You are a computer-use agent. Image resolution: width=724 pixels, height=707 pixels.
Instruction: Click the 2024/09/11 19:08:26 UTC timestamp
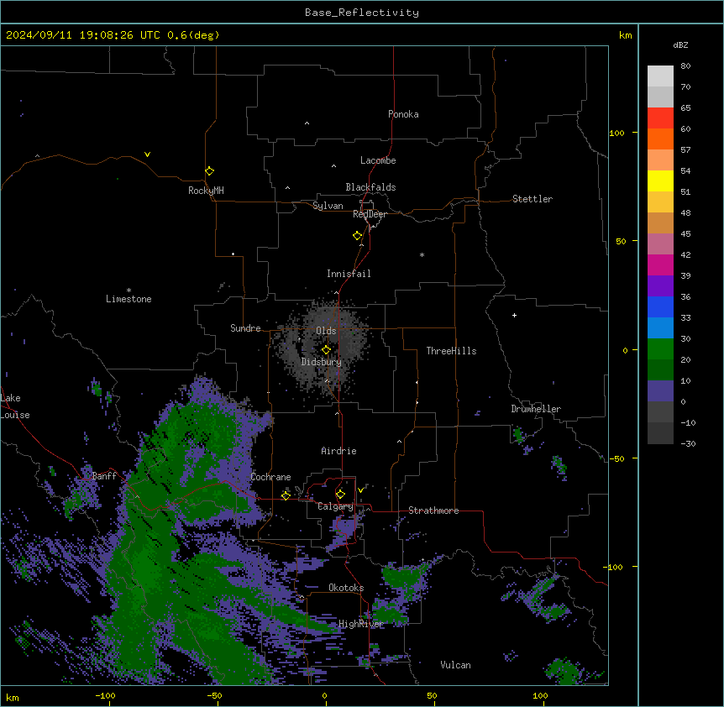pyautogui.click(x=83, y=35)
